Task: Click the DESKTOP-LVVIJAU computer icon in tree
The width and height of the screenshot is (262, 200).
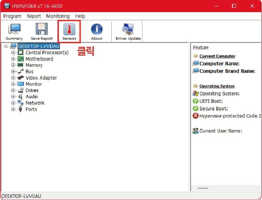Action: tap(13, 46)
